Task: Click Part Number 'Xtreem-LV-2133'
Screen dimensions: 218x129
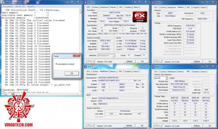Action: point(179,90)
